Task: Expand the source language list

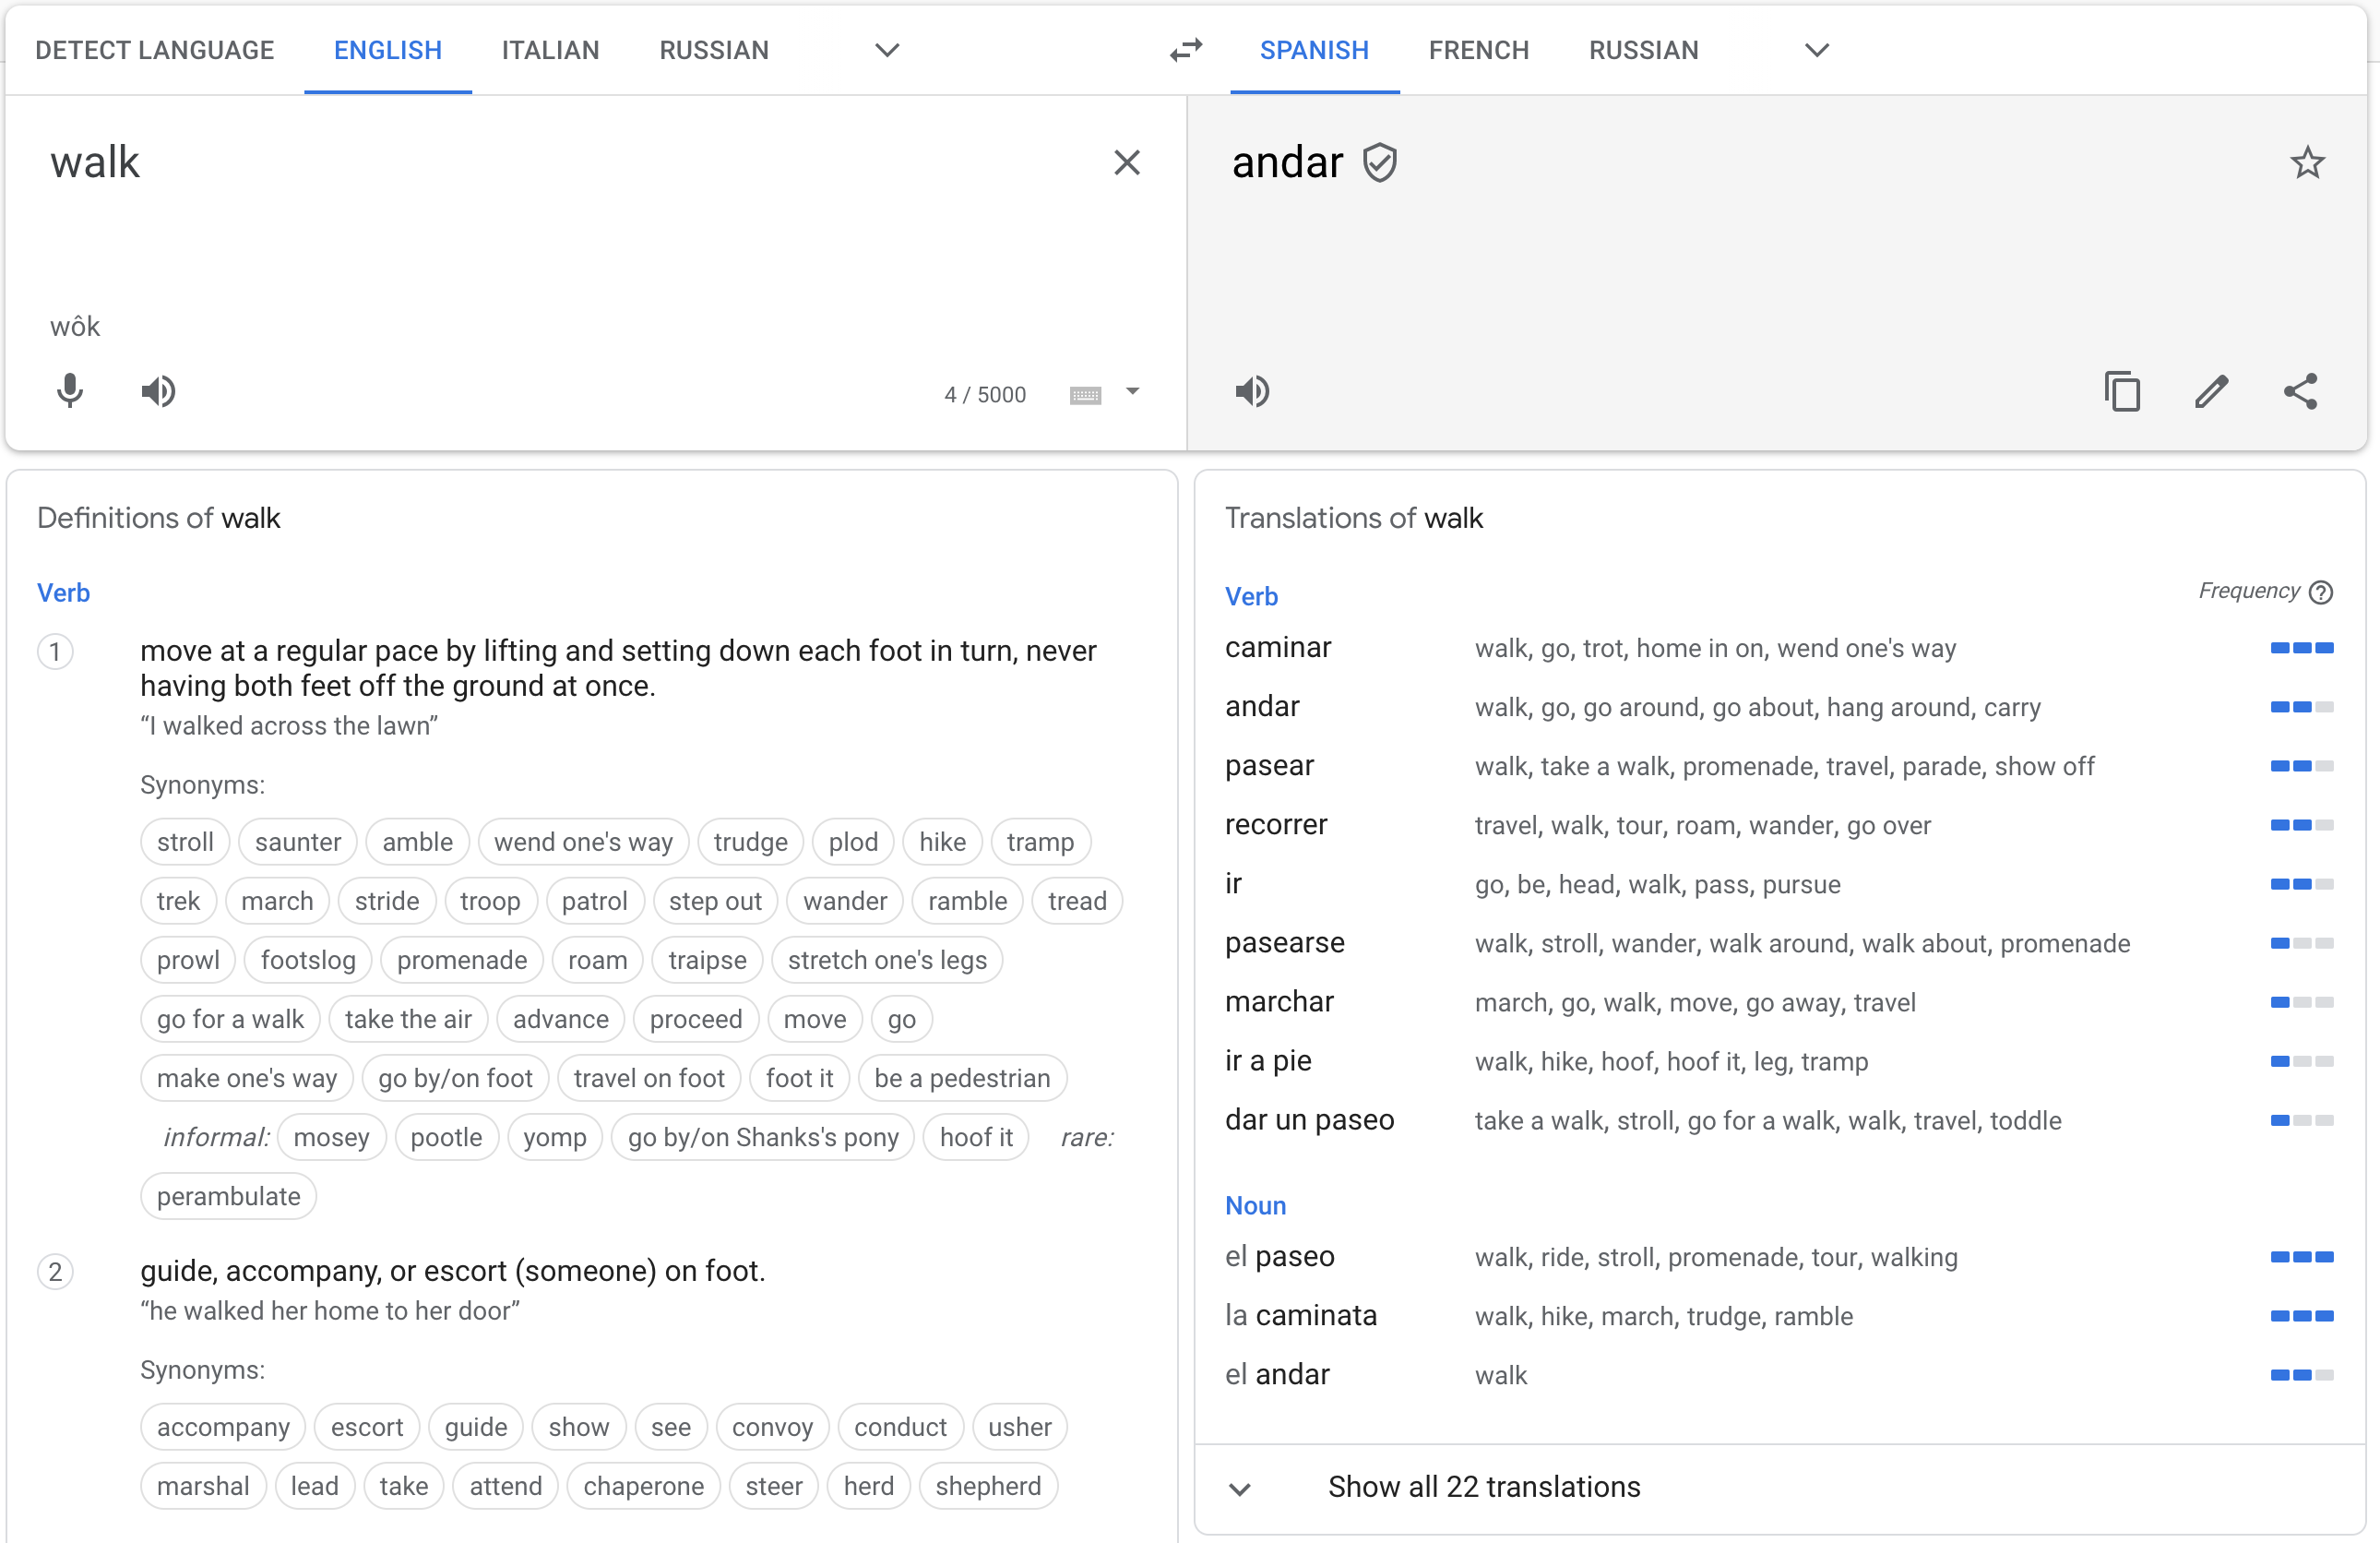Action: (x=887, y=50)
